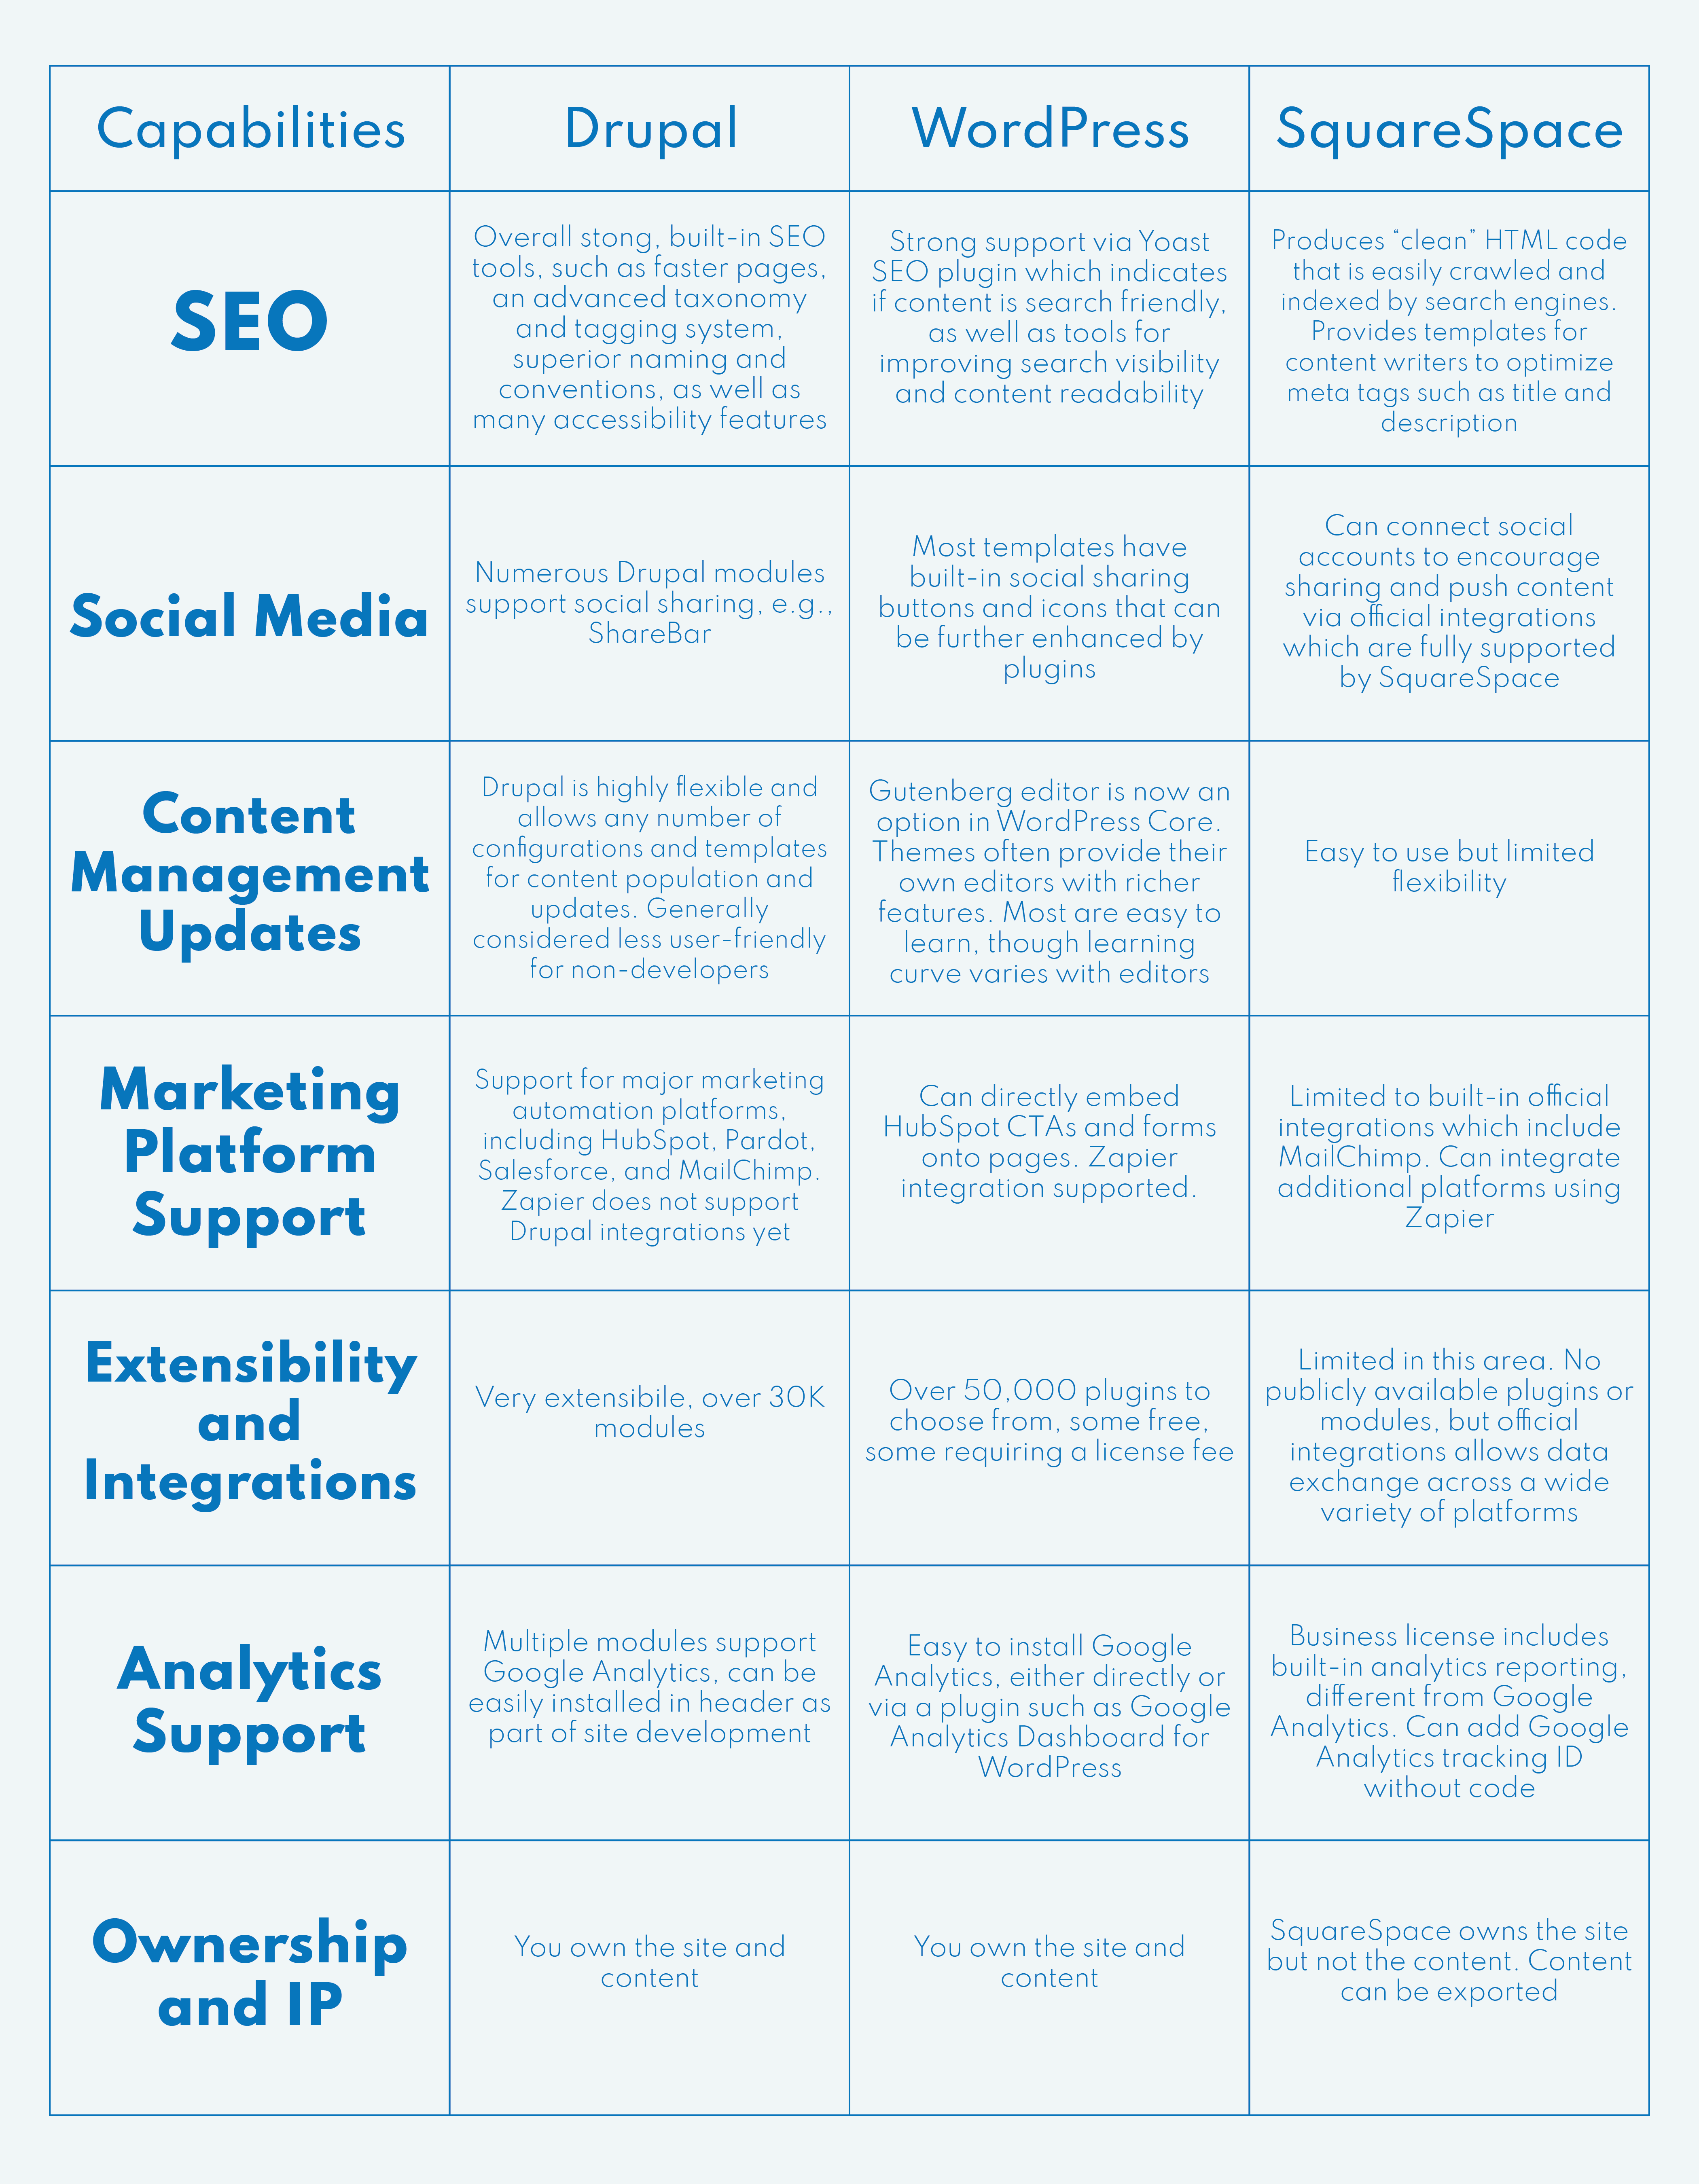Scroll down the comparison table

[x=849, y=1092]
